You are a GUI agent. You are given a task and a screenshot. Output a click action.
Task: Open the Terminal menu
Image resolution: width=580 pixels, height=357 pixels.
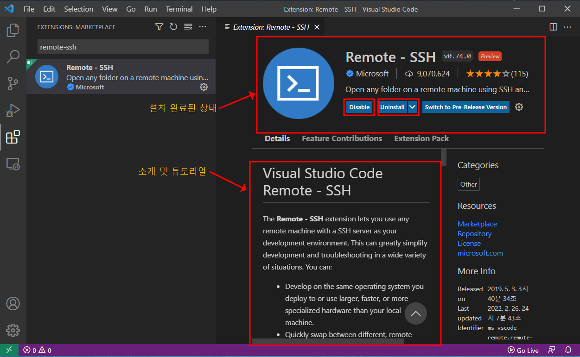(179, 9)
